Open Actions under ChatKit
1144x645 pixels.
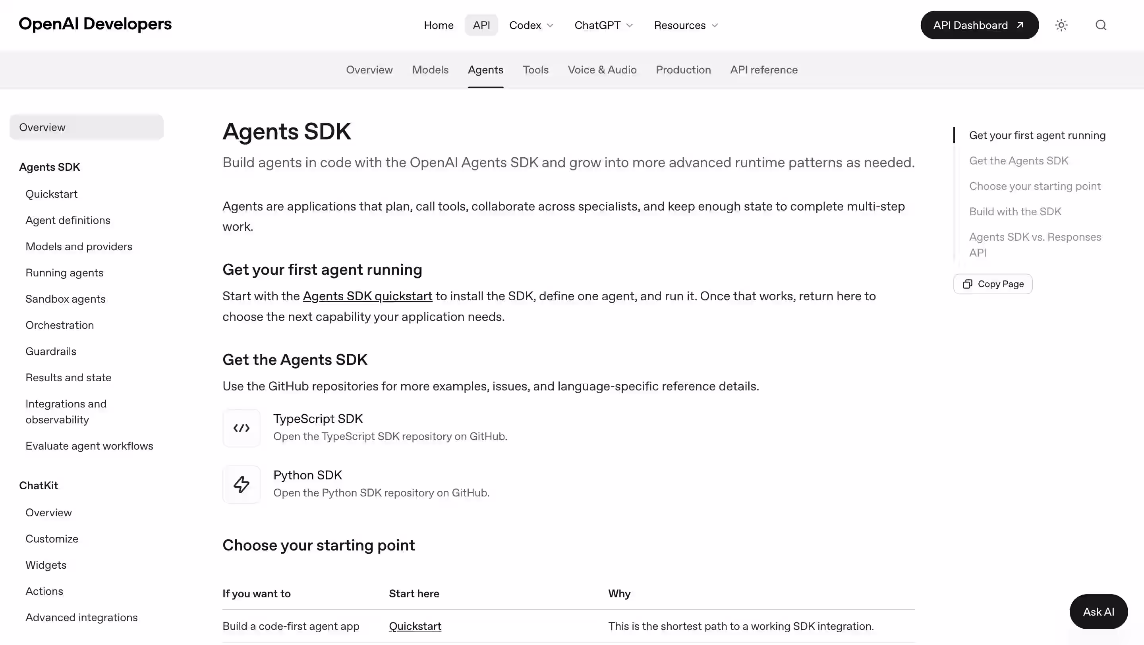[x=44, y=591]
